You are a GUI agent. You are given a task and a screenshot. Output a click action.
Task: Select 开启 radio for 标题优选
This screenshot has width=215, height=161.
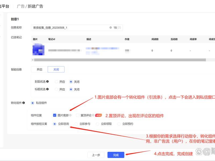pos(56,89)
